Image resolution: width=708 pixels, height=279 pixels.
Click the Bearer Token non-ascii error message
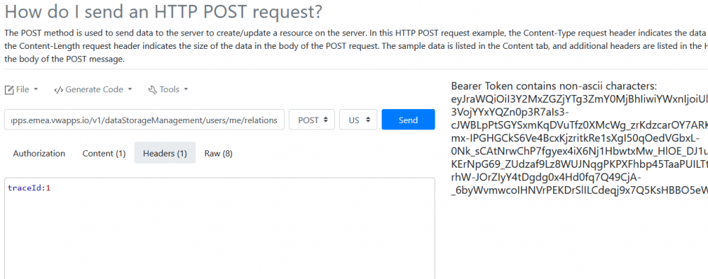pos(554,86)
